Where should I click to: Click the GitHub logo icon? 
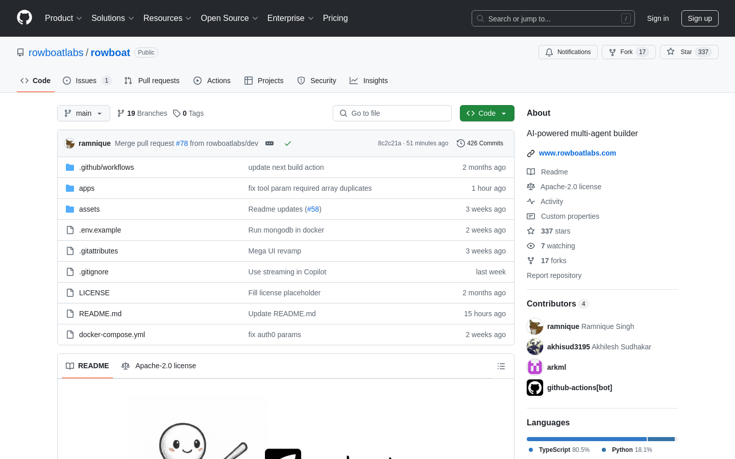point(24,18)
